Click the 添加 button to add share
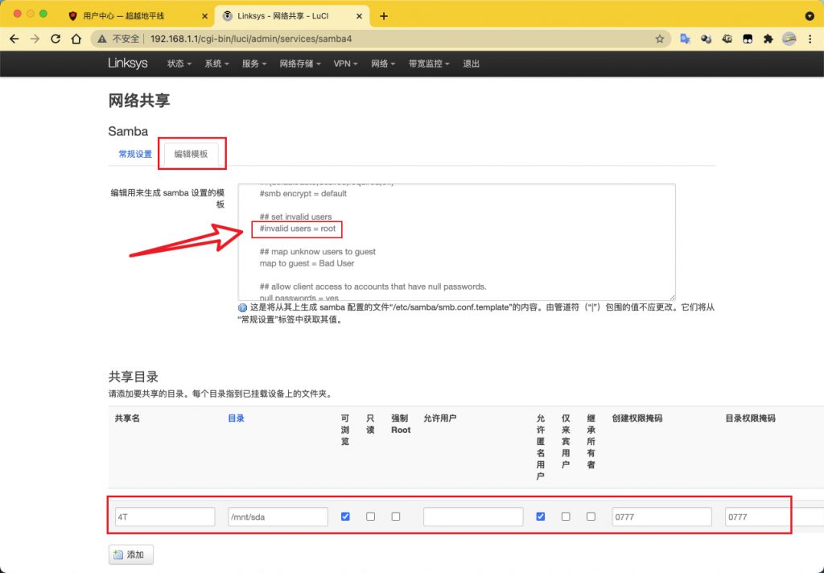This screenshot has height=573, width=824. click(x=131, y=554)
